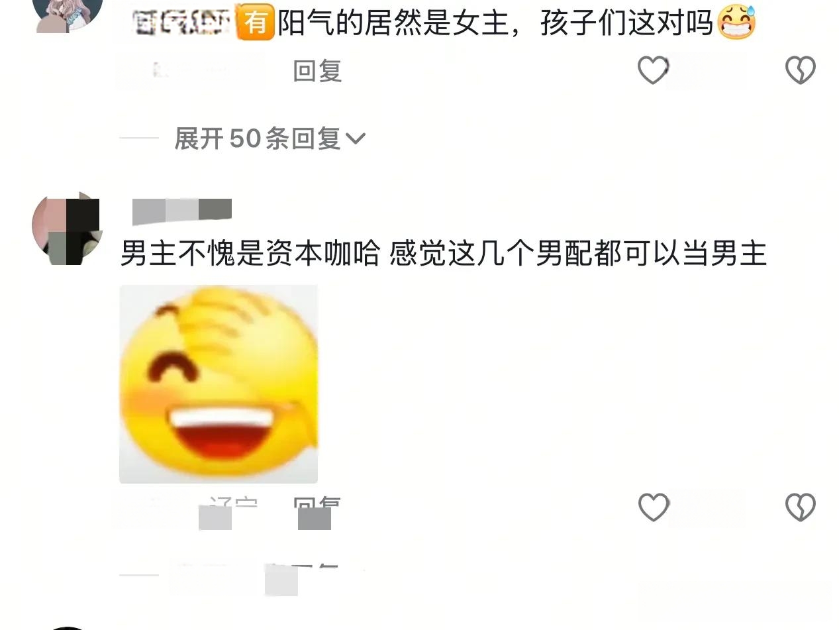839x630 pixels.
Task: Select the comment text 男主不愧是资本咖哈
Action: [250, 254]
